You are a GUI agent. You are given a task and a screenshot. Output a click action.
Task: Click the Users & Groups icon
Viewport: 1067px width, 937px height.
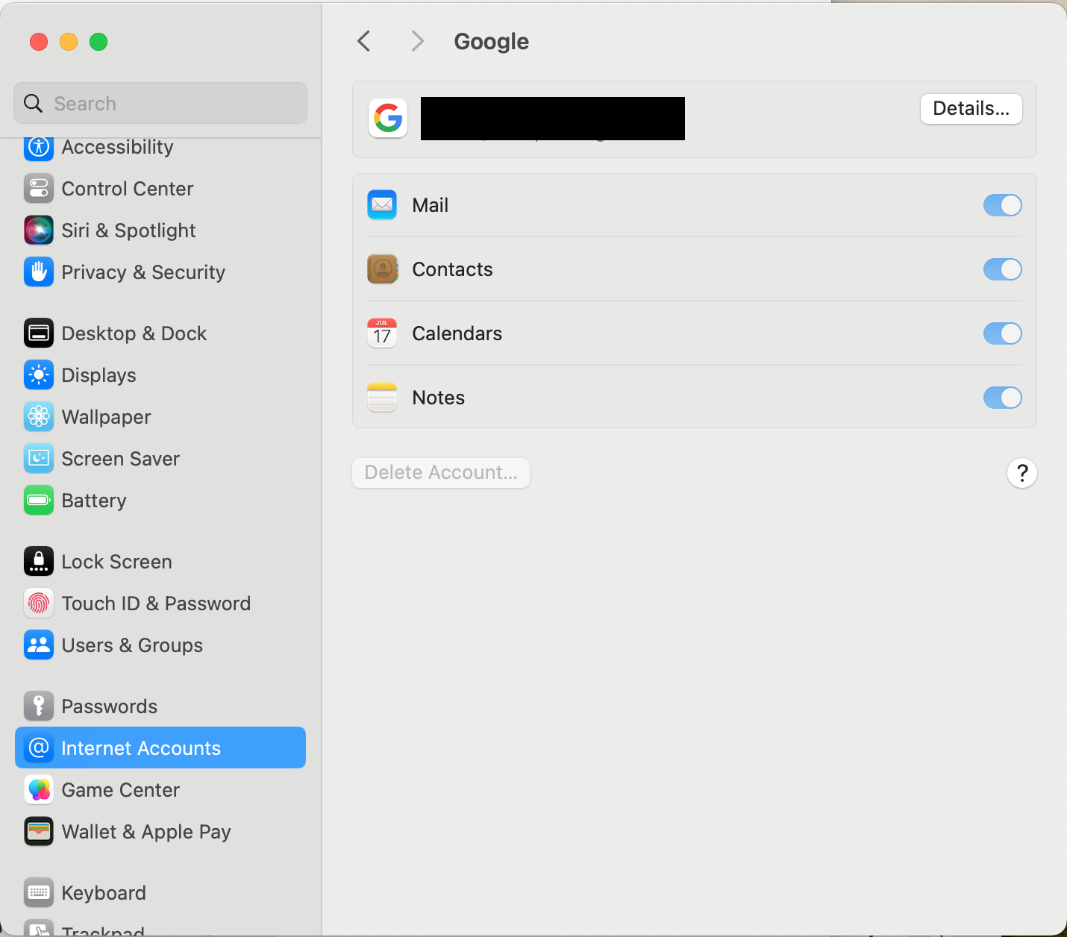(39, 645)
